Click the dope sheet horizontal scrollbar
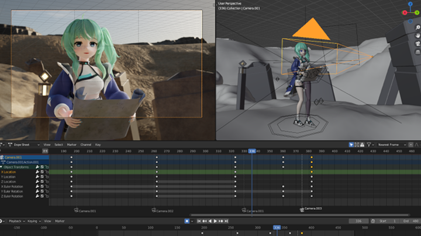421x236 pixels. [x=299, y=215]
